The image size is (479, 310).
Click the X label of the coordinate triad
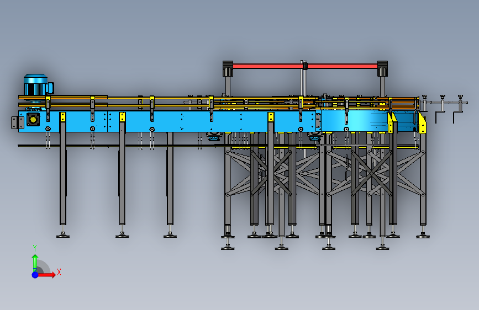tap(59, 272)
